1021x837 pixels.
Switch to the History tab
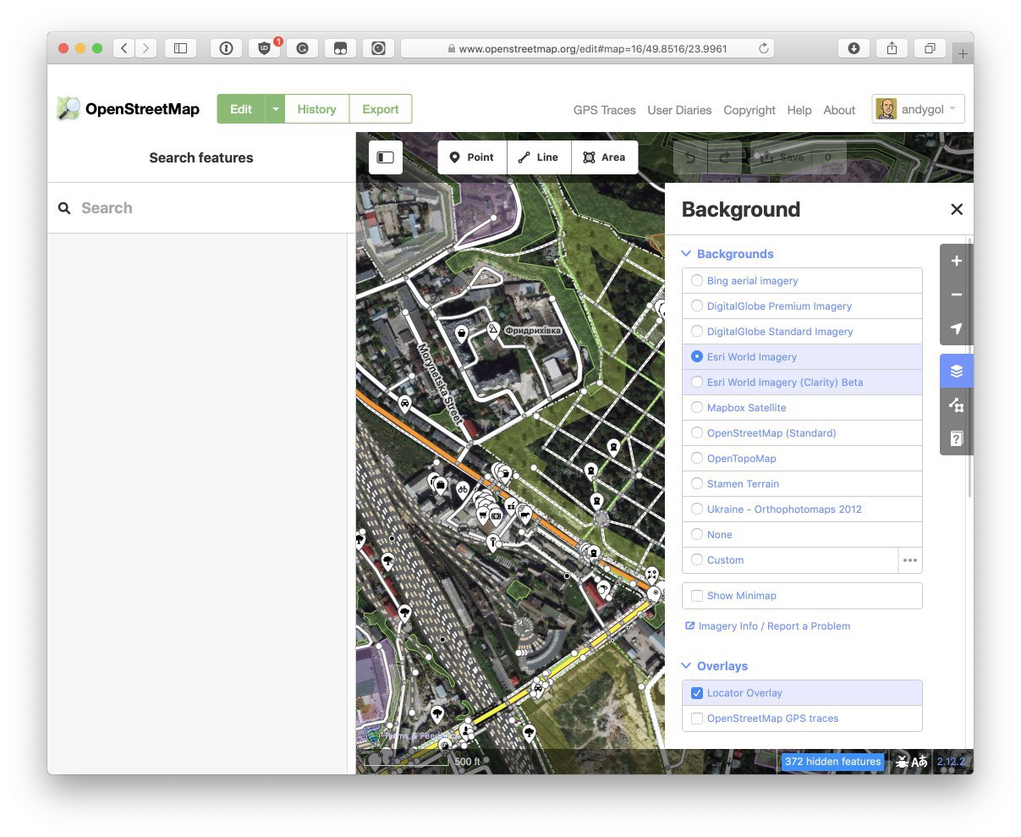pyautogui.click(x=317, y=109)
